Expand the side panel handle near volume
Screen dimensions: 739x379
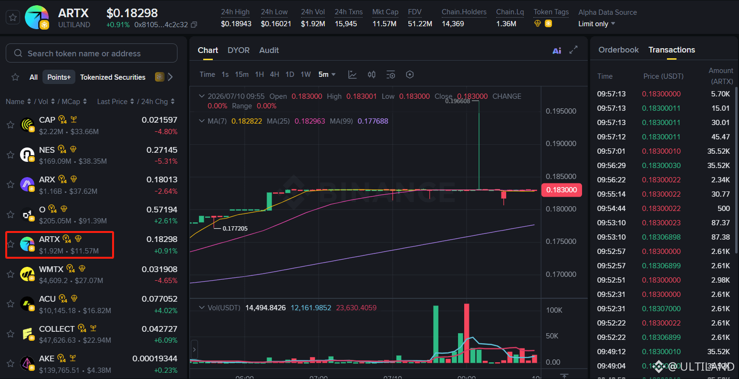coord(194,350)
